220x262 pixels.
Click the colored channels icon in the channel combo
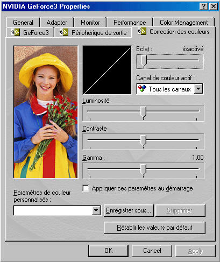pyautogui.click(x=142, y=89)
